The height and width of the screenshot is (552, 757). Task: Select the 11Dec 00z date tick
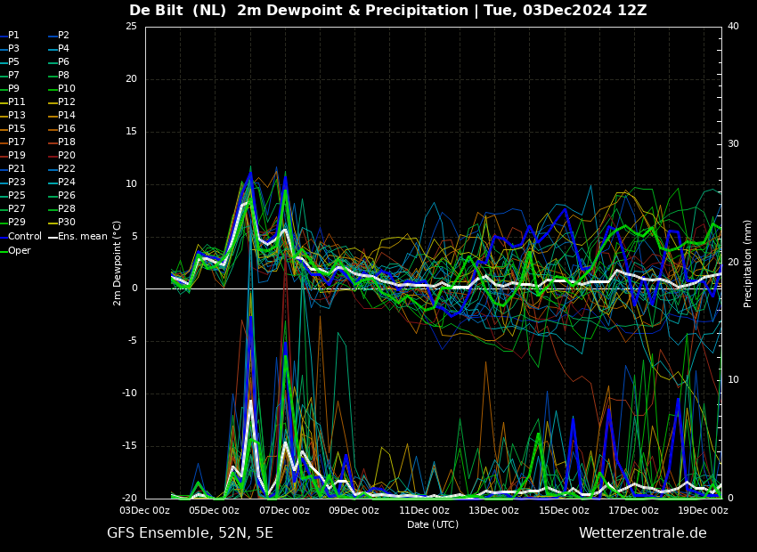click(424, 511)
